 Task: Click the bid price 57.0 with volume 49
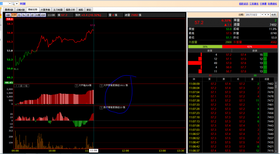click(229, 63)
